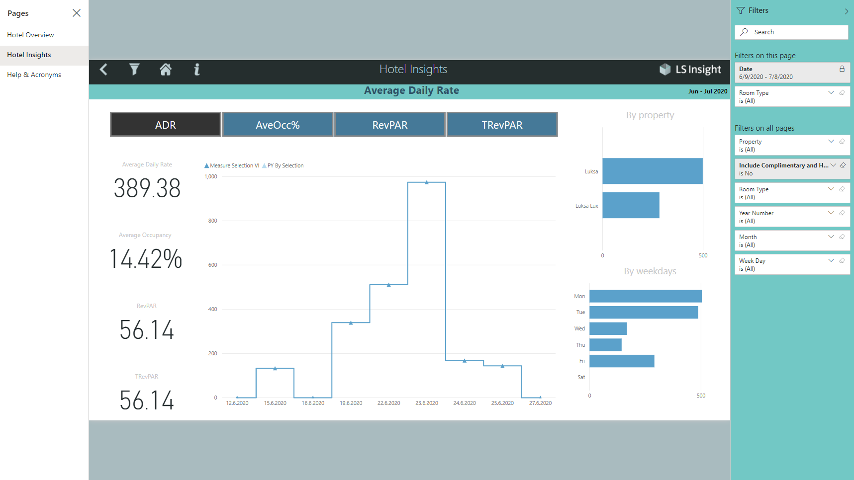
Task: Clear the Month filter eraser icon
Action: 842,237
